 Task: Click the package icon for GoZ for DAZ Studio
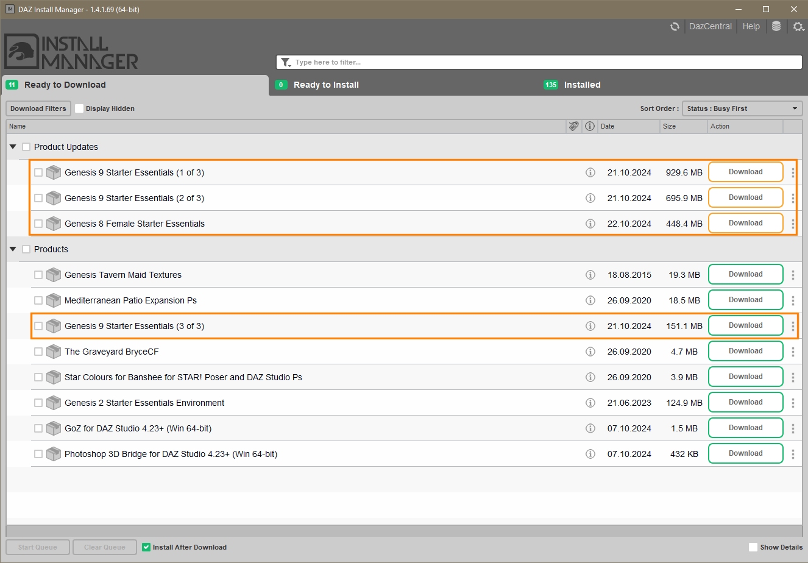[54, 428]
